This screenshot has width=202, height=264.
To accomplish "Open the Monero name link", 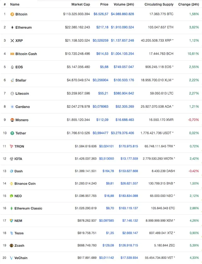I will (x=22, y=120).
